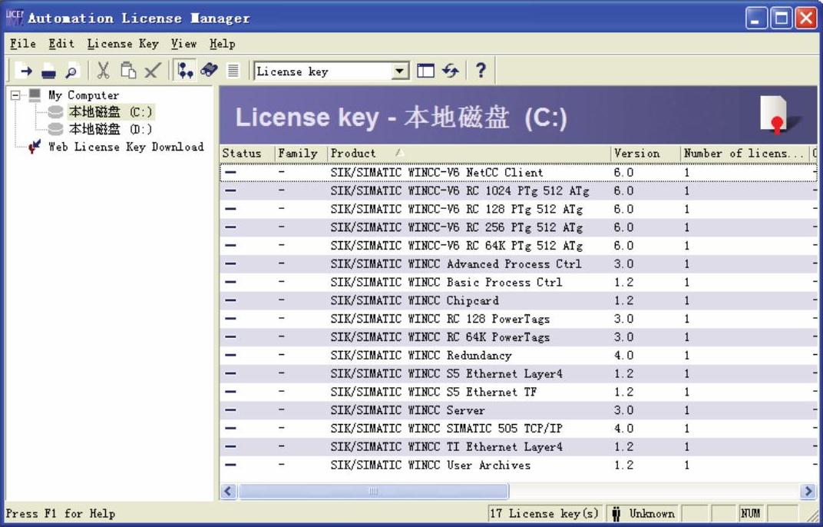823x527 pixels.
Task: Open print preview with magnifier icon
Action: pos(71,71)
